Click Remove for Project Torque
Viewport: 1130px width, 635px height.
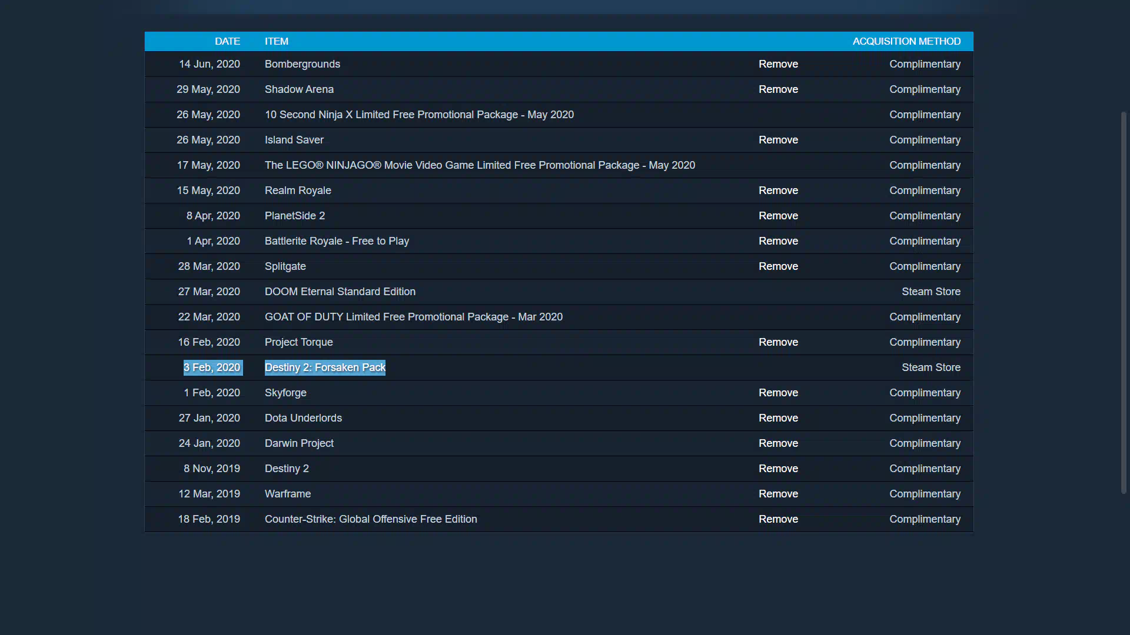(x=778, y=342)
